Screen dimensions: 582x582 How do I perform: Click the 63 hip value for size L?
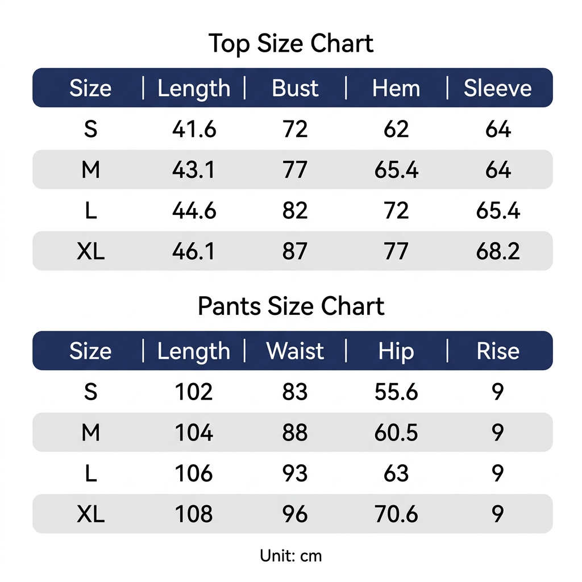[396, 473]
